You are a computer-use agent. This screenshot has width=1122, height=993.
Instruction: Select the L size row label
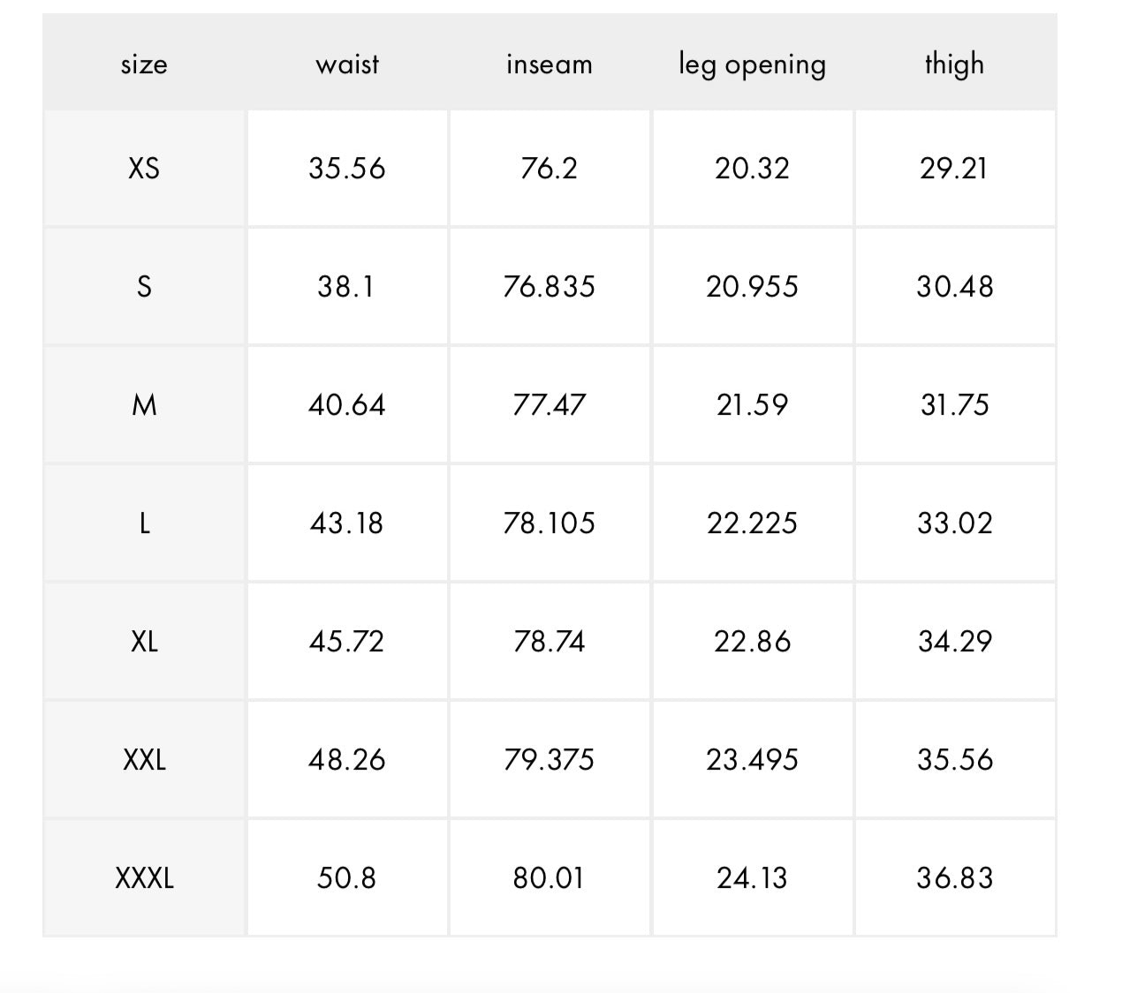coord(144,523)
